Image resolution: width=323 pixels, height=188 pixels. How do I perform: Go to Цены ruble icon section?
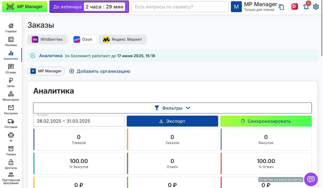tap(11, 82)
